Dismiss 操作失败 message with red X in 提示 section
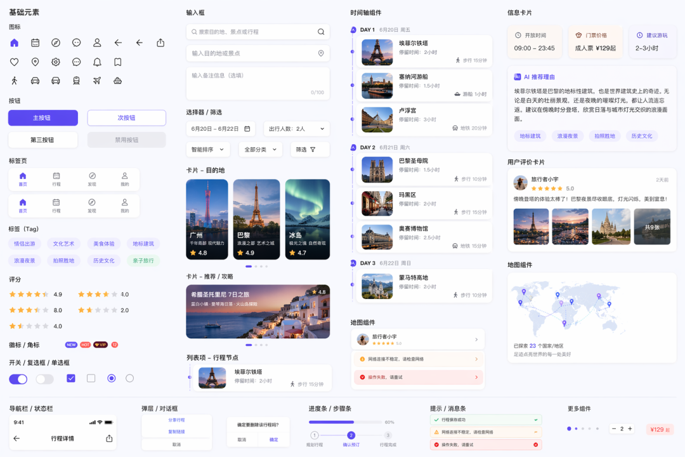The height and width of the screenshot is (457, 685). point(535,445)
